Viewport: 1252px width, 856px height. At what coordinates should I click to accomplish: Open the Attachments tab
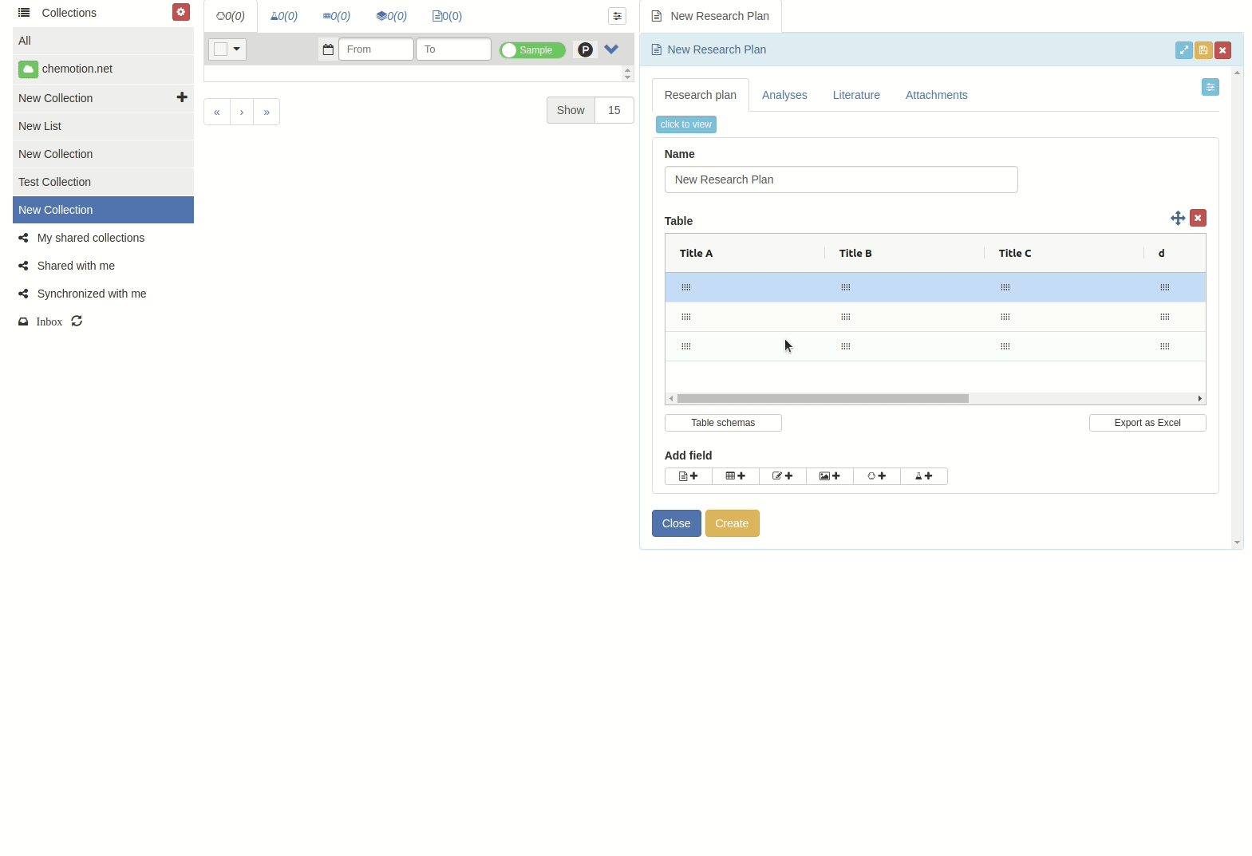coord(936,95)
